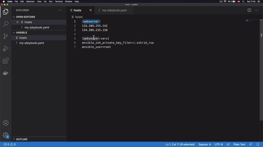This screenshot has width=263, height=147.
Task: Click line 2 text 134.209.255.142
Action: pos(95,26)
